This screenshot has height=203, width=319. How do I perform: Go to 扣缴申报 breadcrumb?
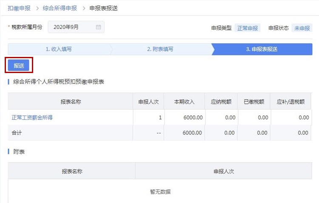pos(19,8)
